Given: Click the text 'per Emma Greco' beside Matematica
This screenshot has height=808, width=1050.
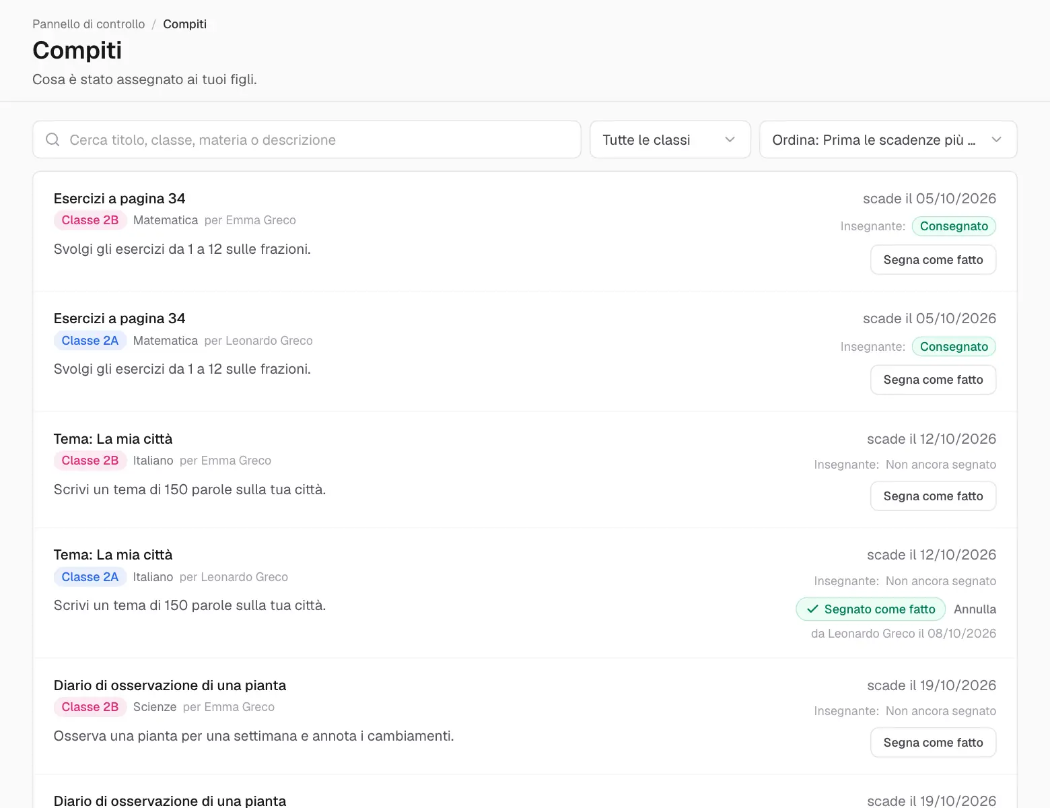Looking at the screenshot, I should pyautogui.click(x=250, y=220).
